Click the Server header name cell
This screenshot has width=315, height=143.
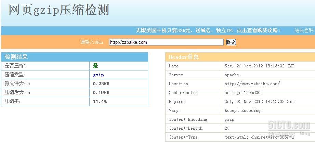pyautogui.click(x=193, y=75)
